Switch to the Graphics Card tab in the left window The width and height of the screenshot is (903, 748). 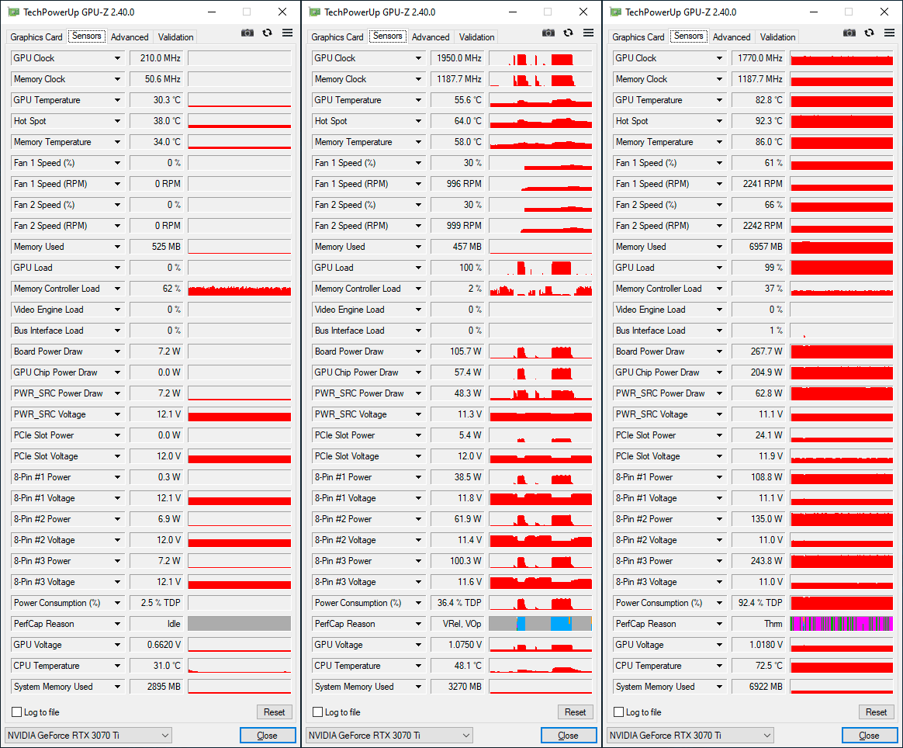pyautogui.click(x=36, y=37)
